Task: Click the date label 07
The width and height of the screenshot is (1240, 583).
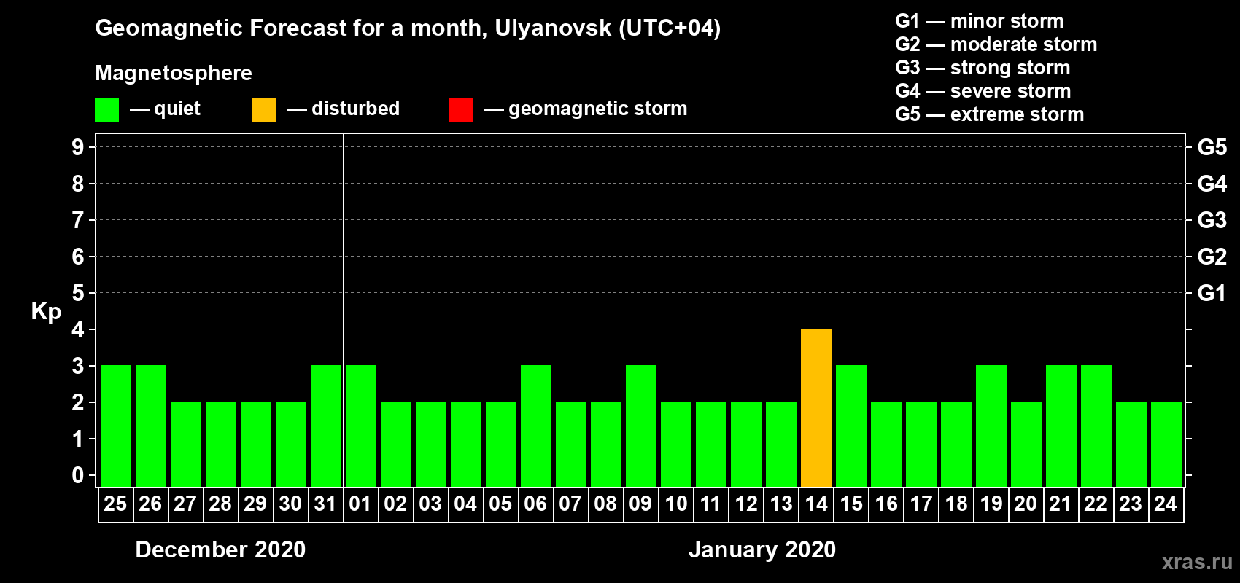Action: (570, 504)
